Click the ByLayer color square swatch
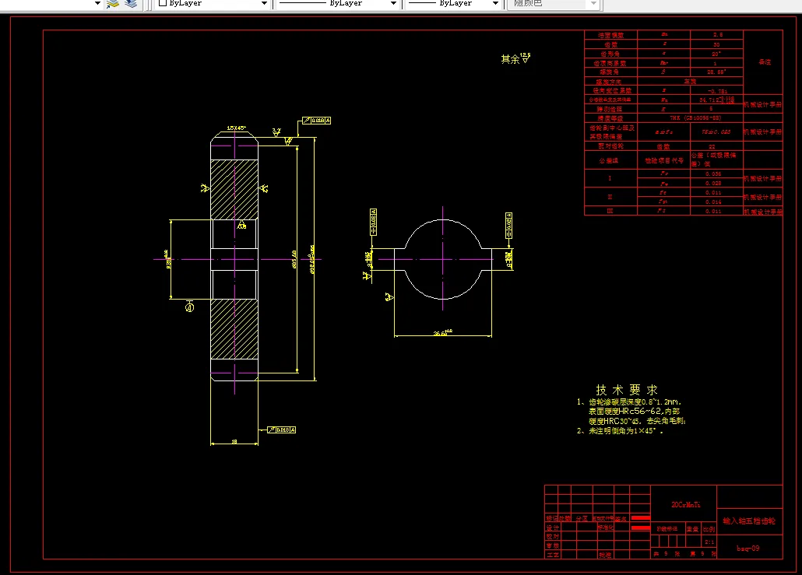 click(x=163, y=3)
